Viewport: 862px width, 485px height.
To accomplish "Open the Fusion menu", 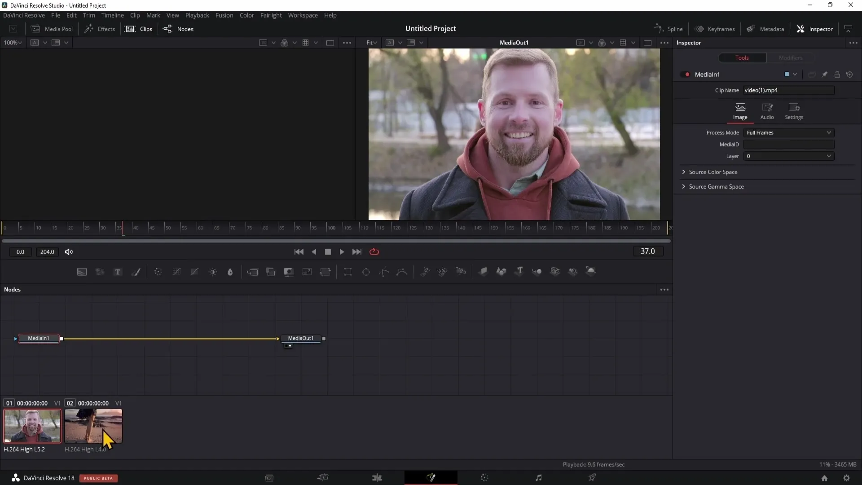I will pyautogui.click(x=224, y=15).
